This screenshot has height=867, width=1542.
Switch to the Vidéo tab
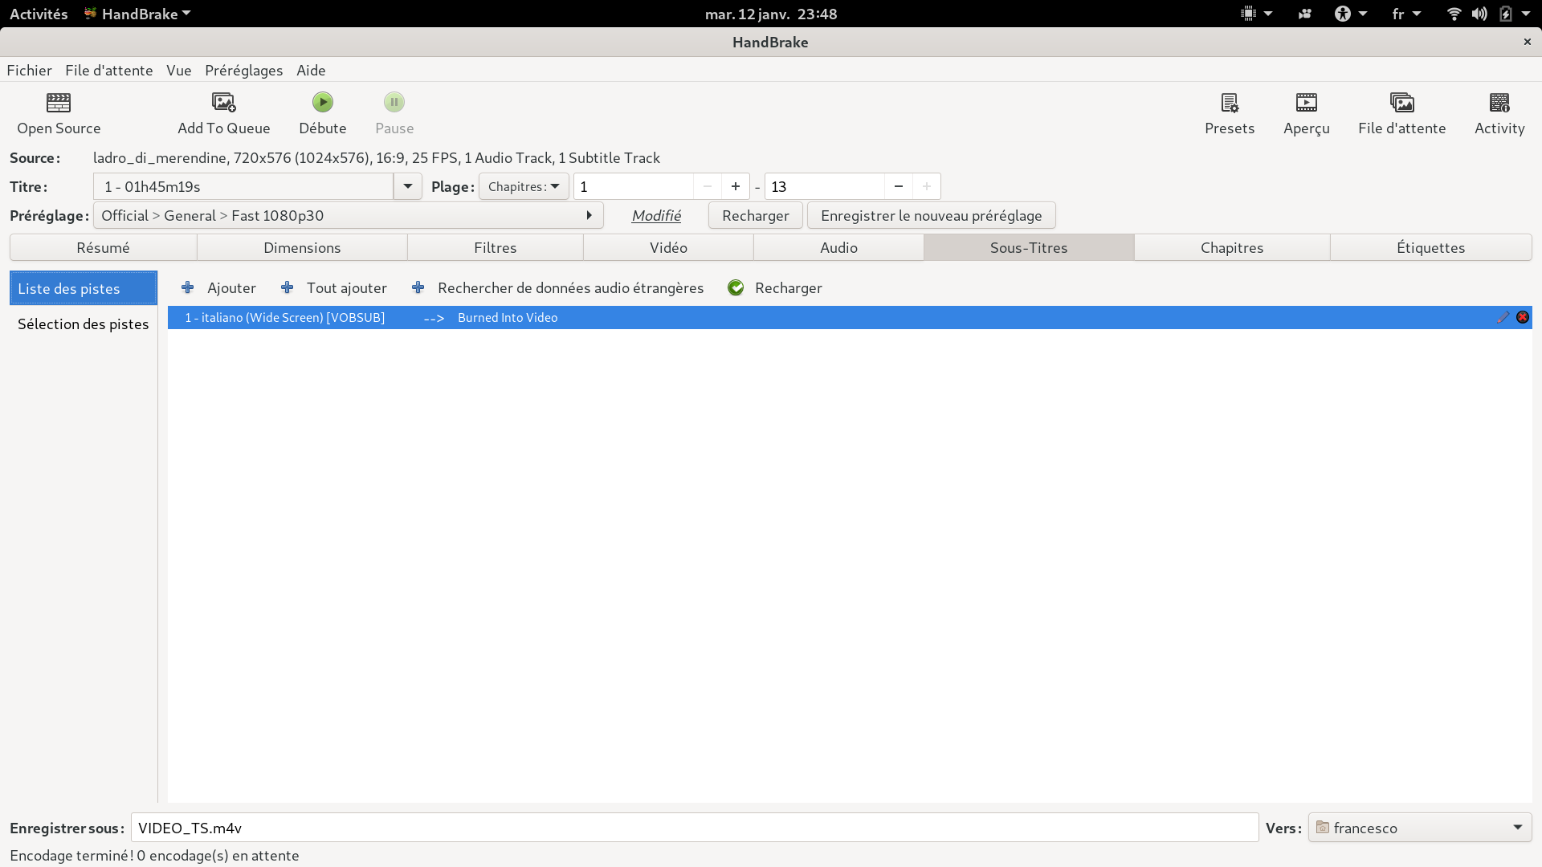(x=668, y=247)
